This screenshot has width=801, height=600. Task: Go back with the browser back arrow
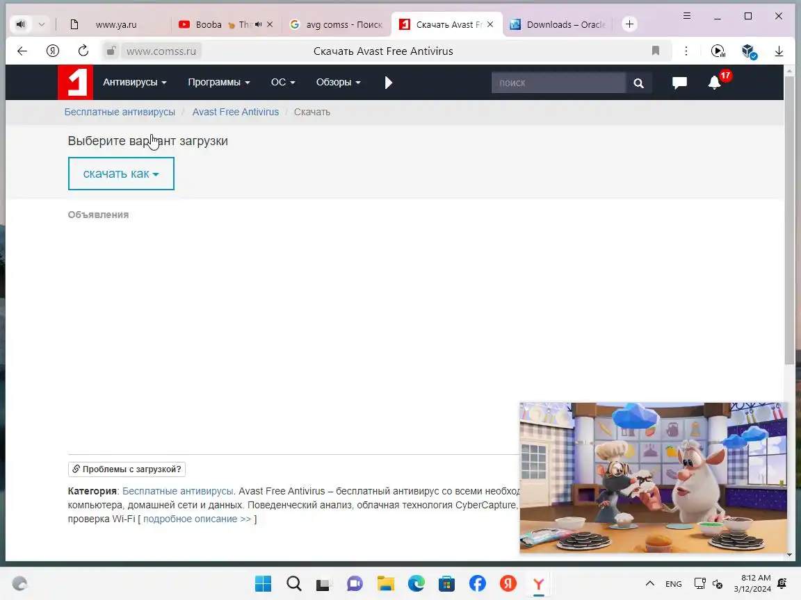[x=22, y=51]
